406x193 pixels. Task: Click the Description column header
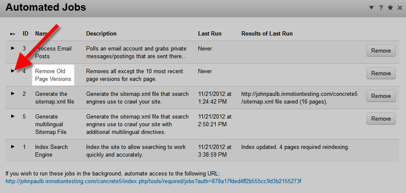pos(101,33)
